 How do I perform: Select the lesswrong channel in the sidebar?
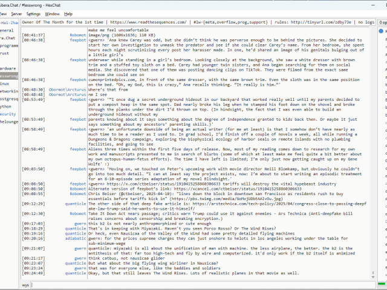[x=9, y=77]
